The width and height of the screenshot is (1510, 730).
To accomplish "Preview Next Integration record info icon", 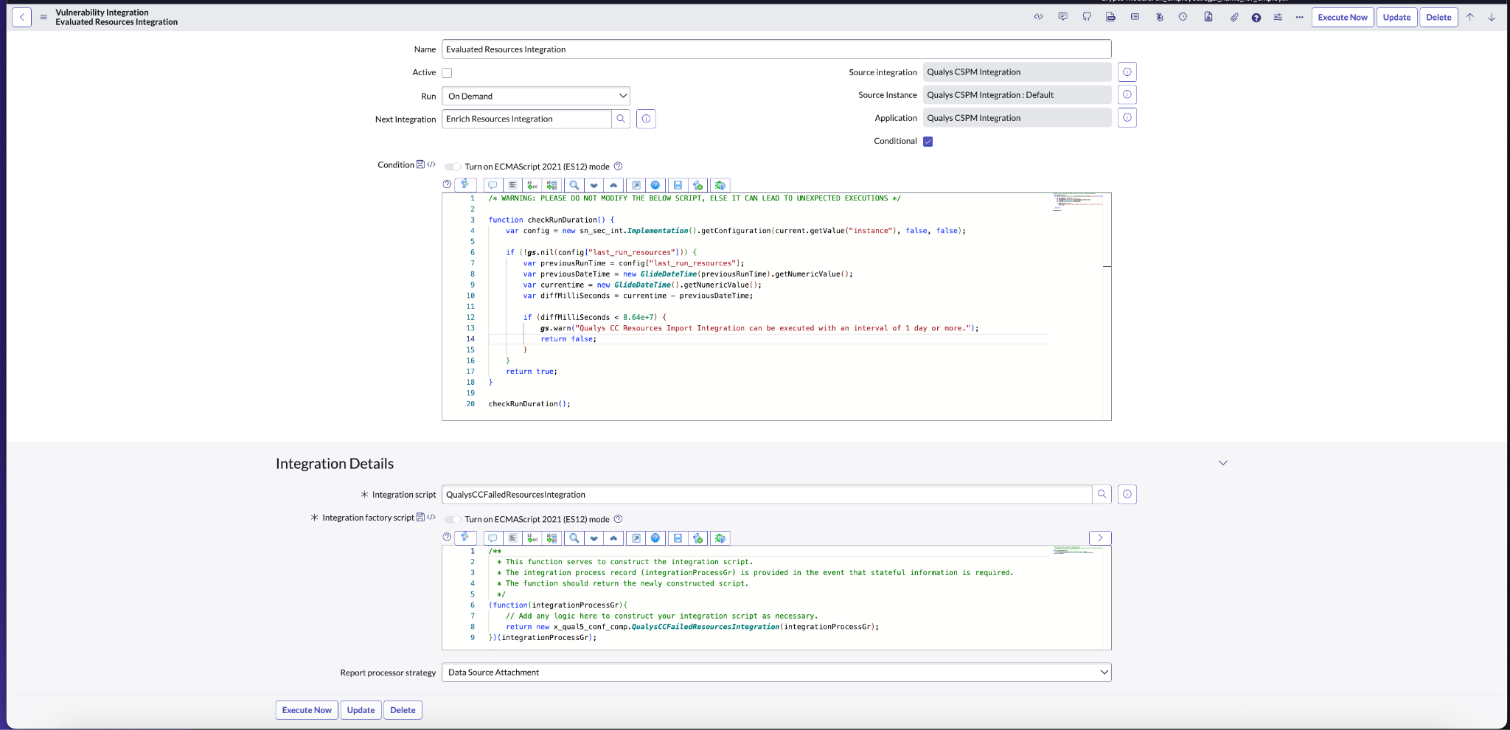I will 646,119.
